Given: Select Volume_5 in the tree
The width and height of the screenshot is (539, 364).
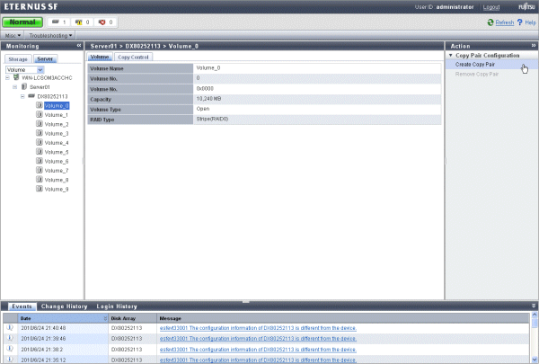Looking at the screenshot, I should pos(57,152).
